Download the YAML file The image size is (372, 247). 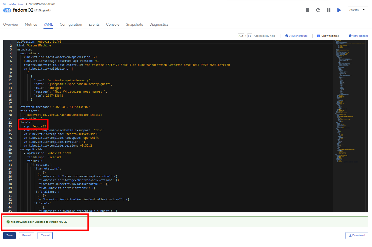pyautogui.click(x=357, y=235)
